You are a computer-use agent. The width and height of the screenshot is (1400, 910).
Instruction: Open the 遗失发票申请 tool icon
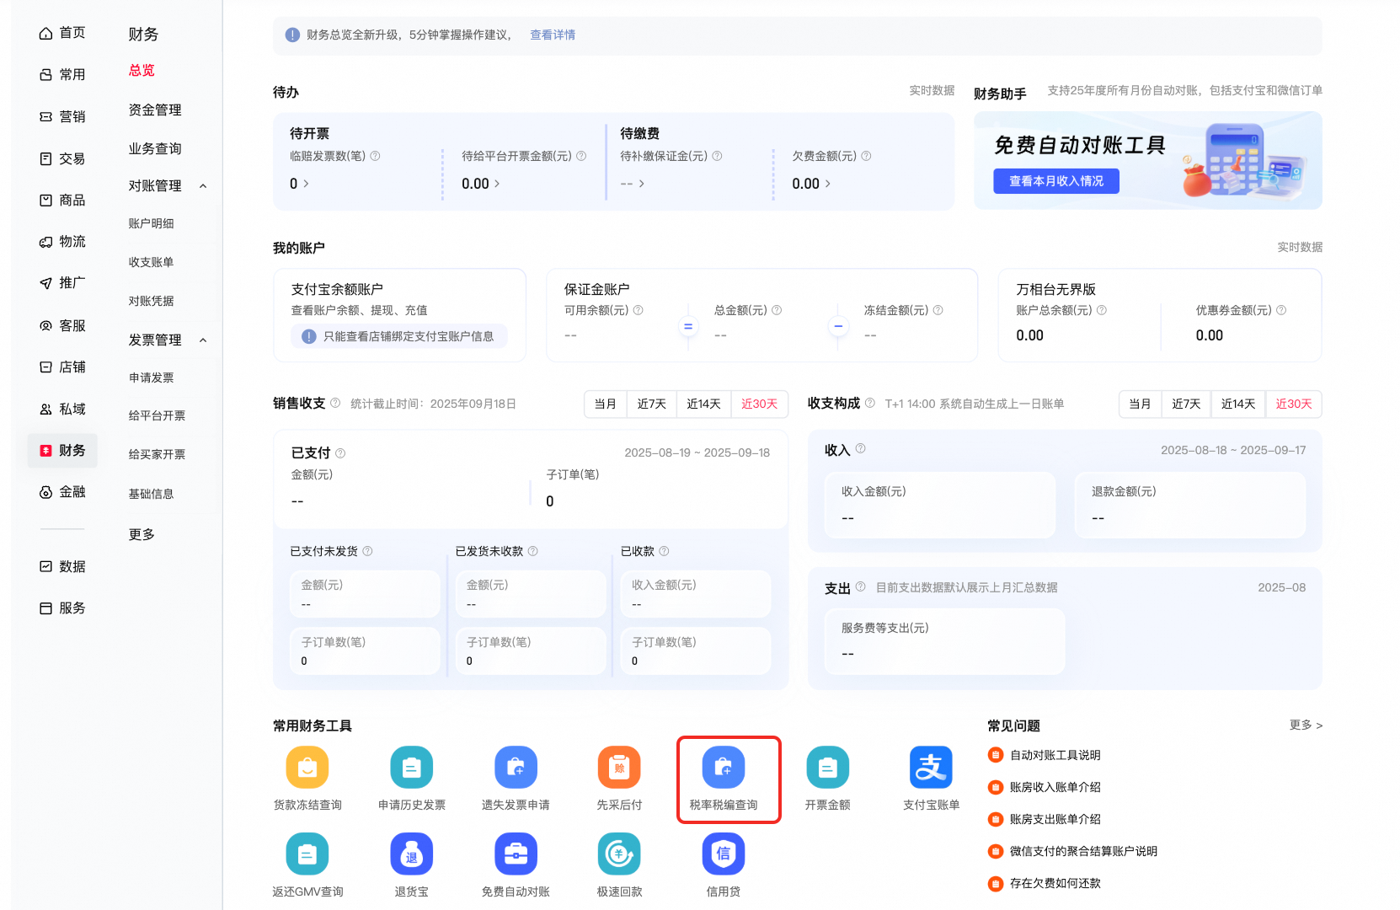516,768
